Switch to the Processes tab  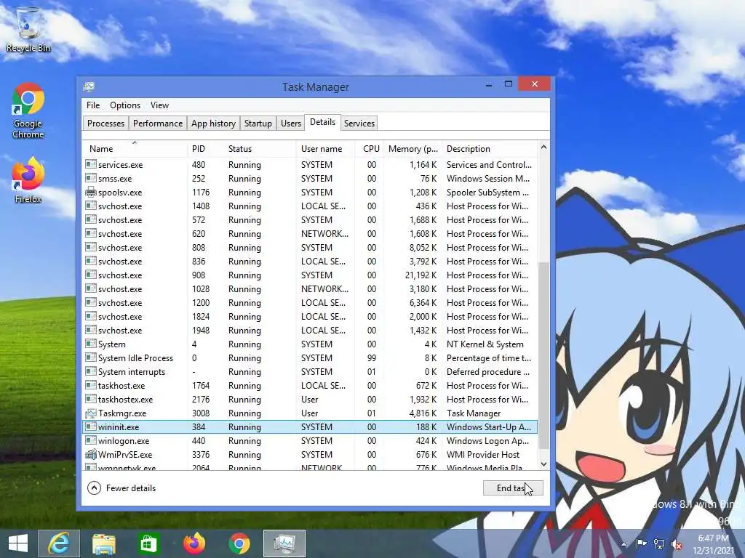click(105, 124)
